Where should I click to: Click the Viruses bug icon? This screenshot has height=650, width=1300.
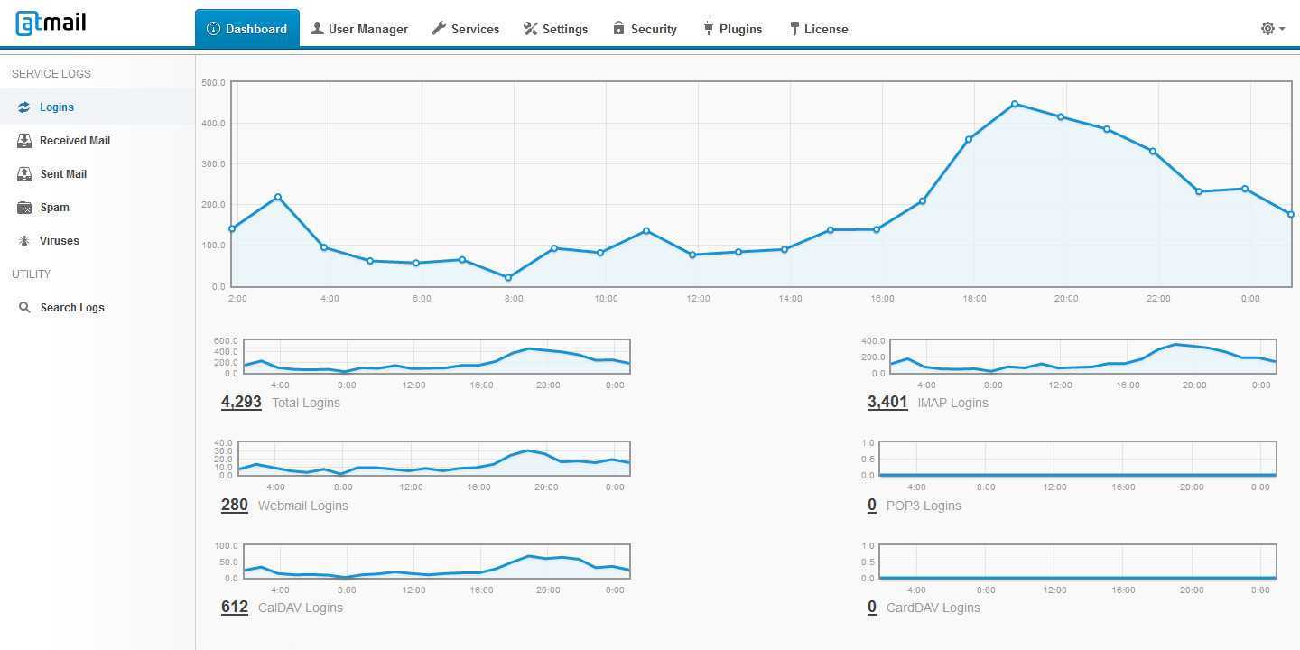click(x=24, y=241)
